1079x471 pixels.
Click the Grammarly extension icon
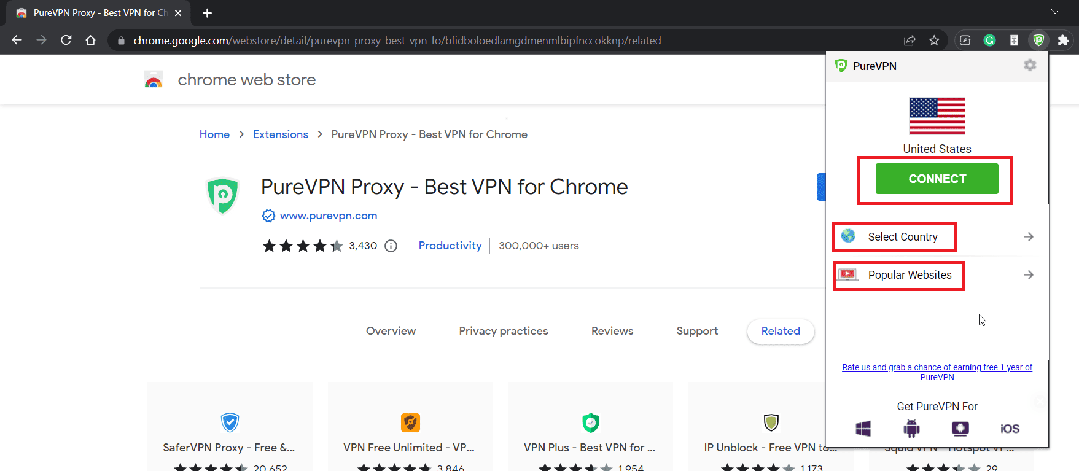tap(989, 41)
